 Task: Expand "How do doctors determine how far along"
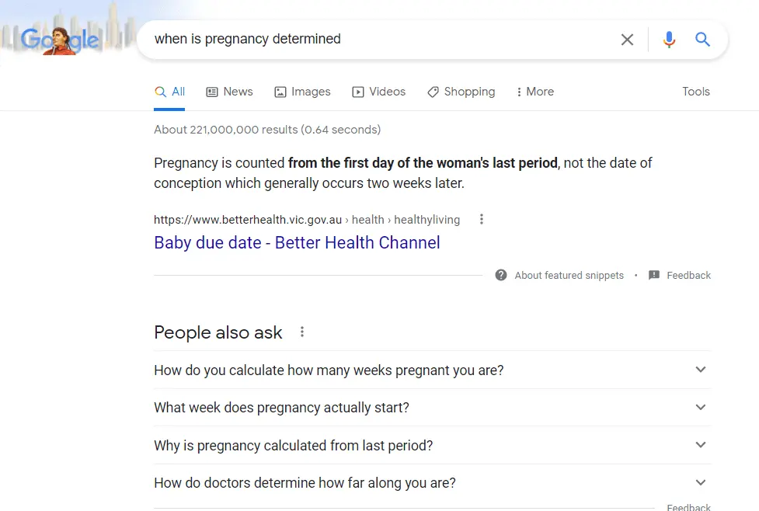(701, 483)
